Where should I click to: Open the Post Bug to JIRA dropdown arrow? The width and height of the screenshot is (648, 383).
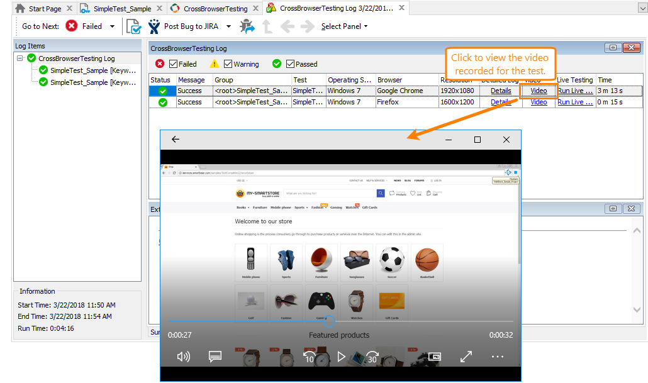click(x=228, y=26)
